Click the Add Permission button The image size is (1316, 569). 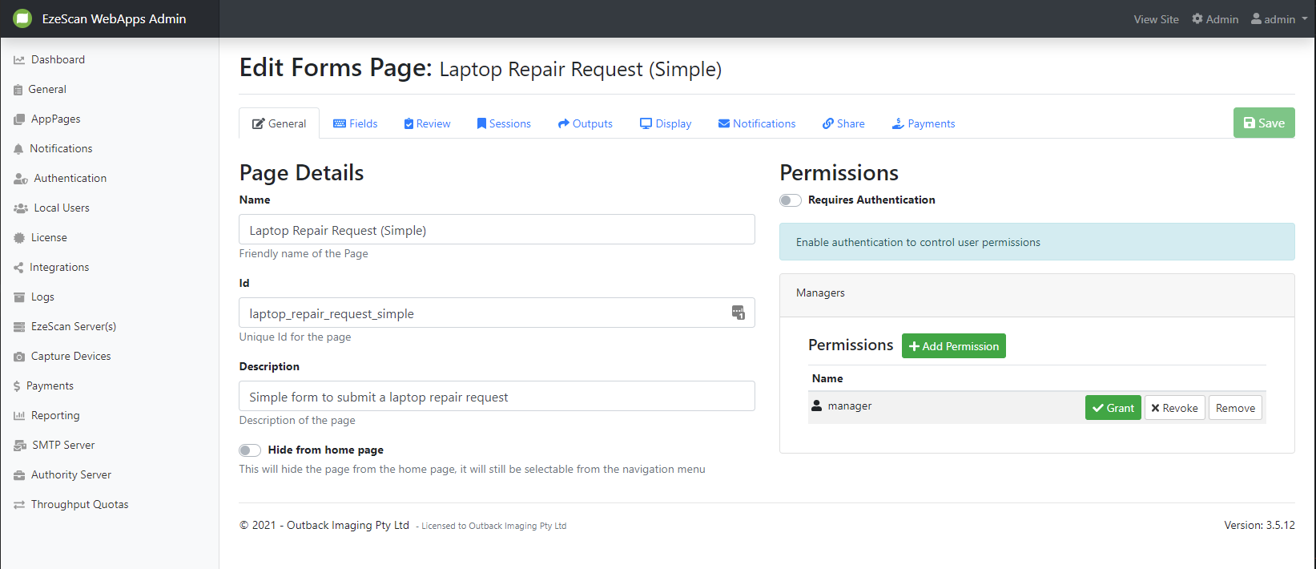tap(953, 346)
